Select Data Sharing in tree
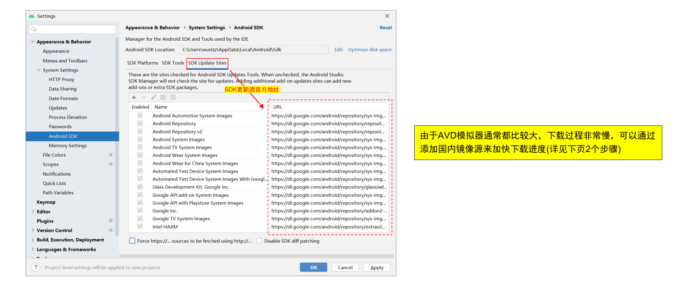The image size is (679, 285). pyautogui.click(x=62, y=89)
